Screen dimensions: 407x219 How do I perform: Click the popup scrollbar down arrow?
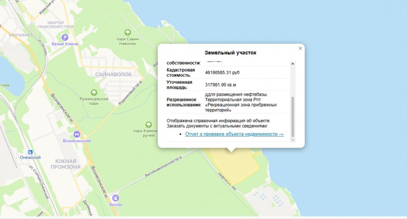click(292, 139)
